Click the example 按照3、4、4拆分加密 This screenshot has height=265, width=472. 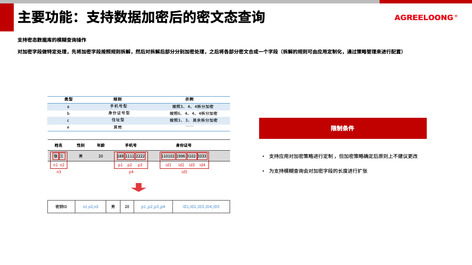click(x=193, y=106)
